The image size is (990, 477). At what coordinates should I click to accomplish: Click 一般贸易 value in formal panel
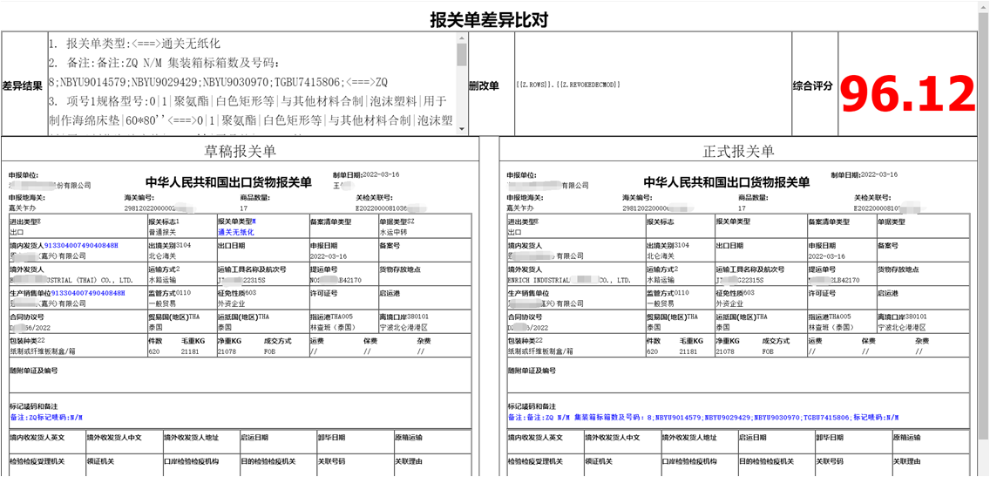click(661, 303)
